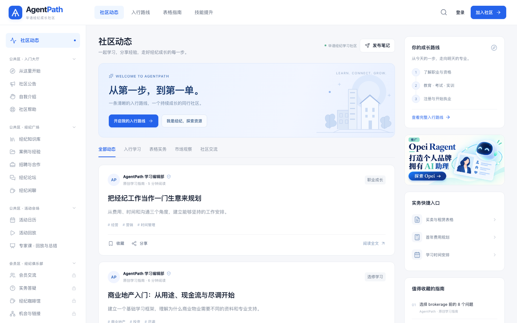517x323 pixels.
Task: Open the compass icon in 你的成长路线 card
Action: [494, 48]
